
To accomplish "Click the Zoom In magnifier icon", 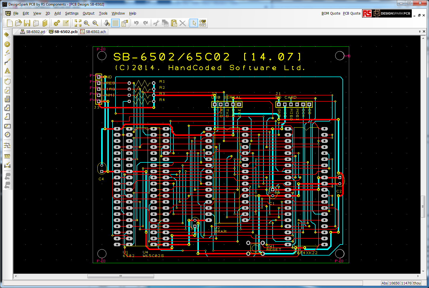I will [87, 23].
